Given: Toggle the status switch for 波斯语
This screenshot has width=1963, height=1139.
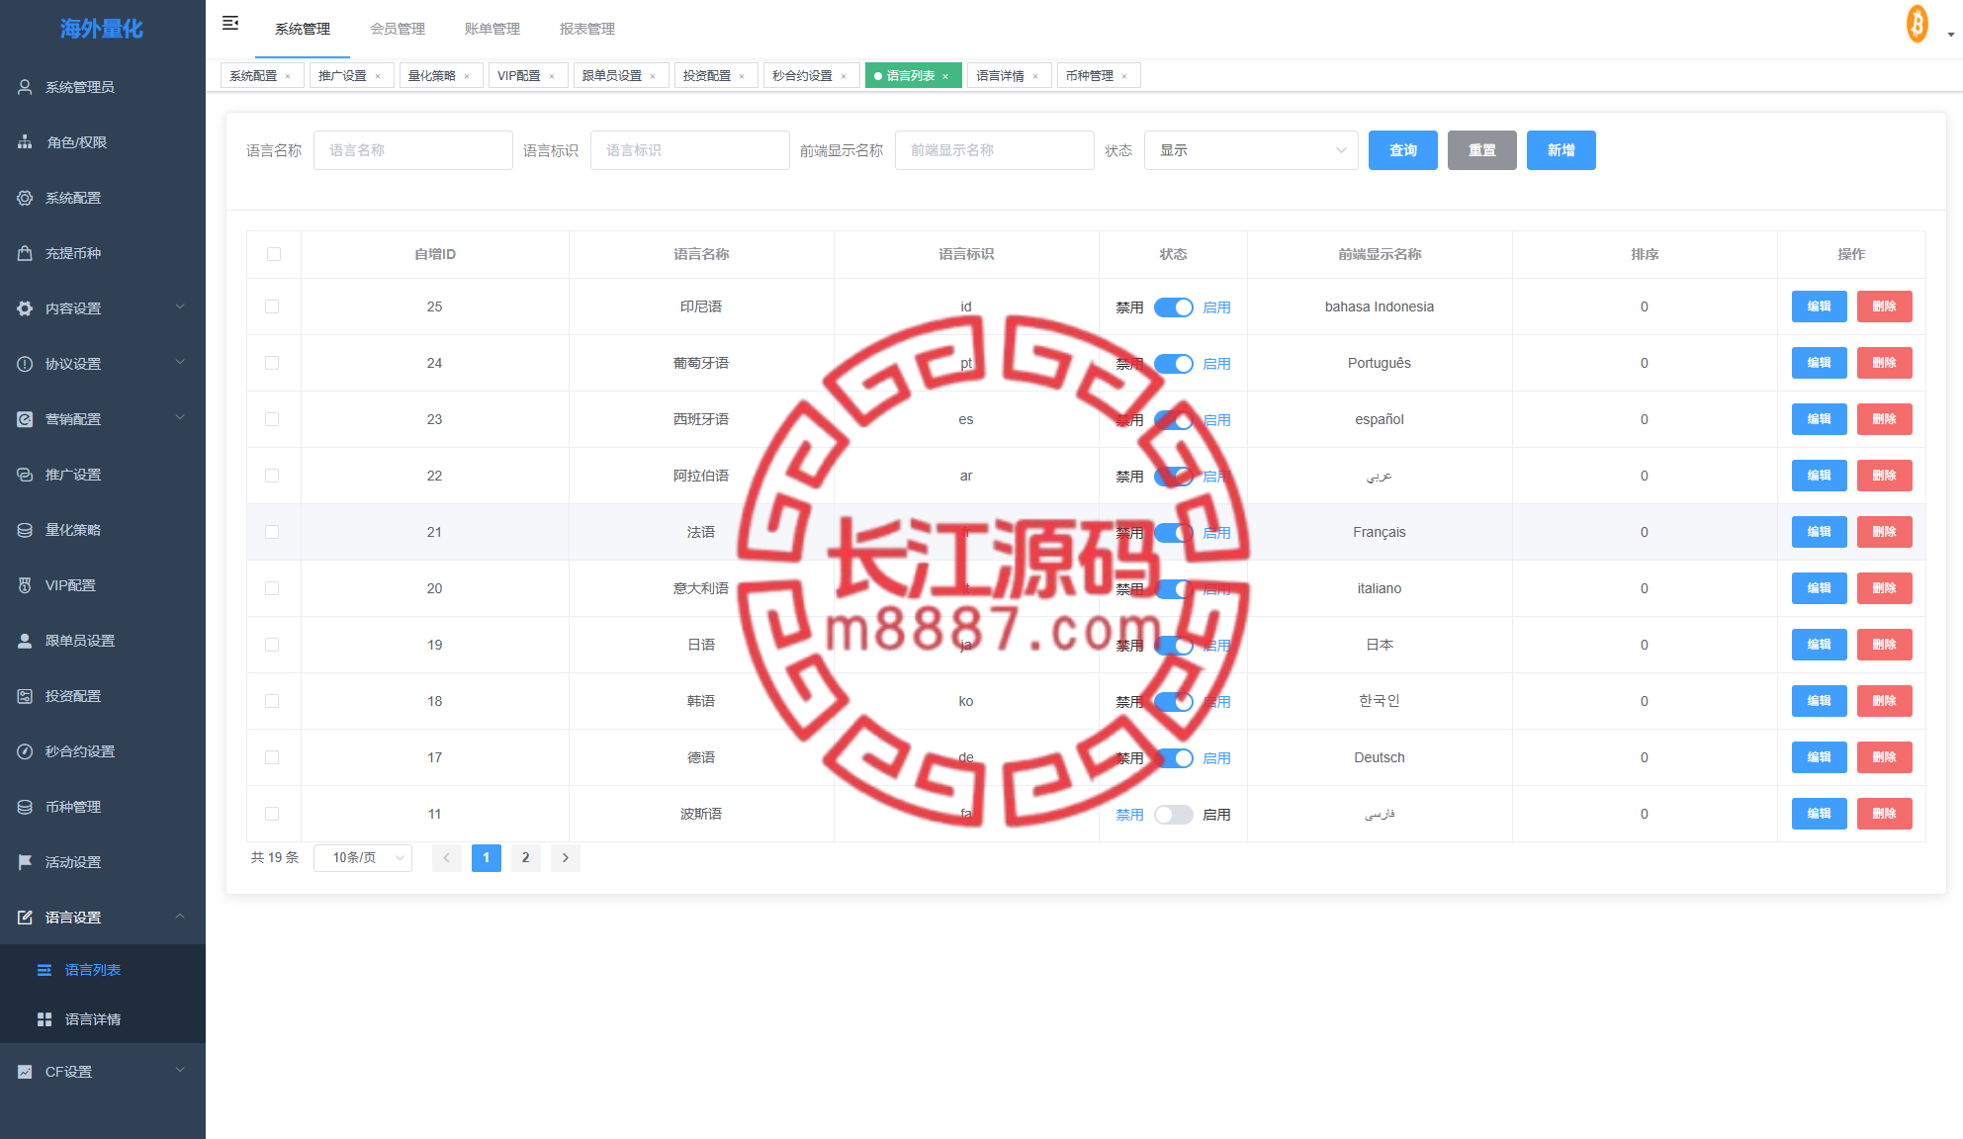Looking at the screenshot, I should (x=1174, y=815).
